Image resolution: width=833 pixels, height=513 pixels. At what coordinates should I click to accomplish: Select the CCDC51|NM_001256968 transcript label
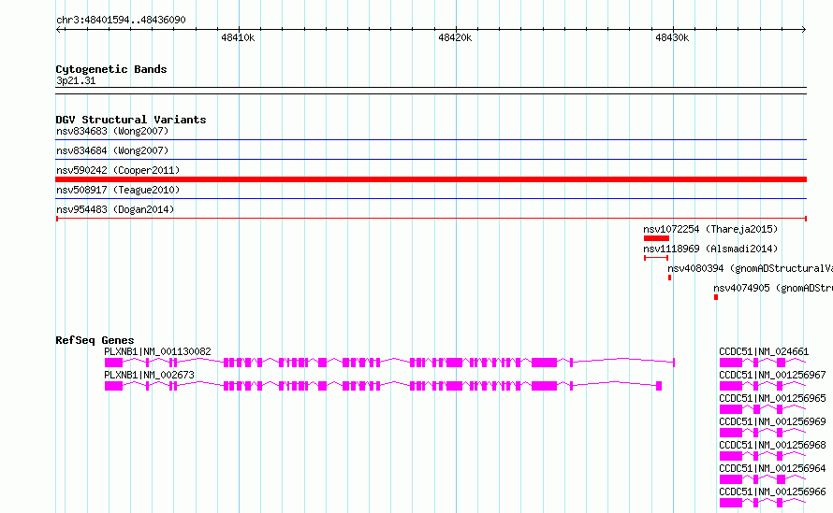[772, 445]
